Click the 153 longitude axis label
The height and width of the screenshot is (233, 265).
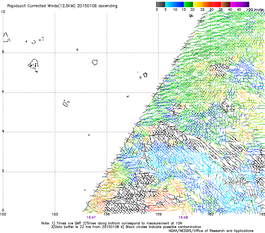(55, 214)
